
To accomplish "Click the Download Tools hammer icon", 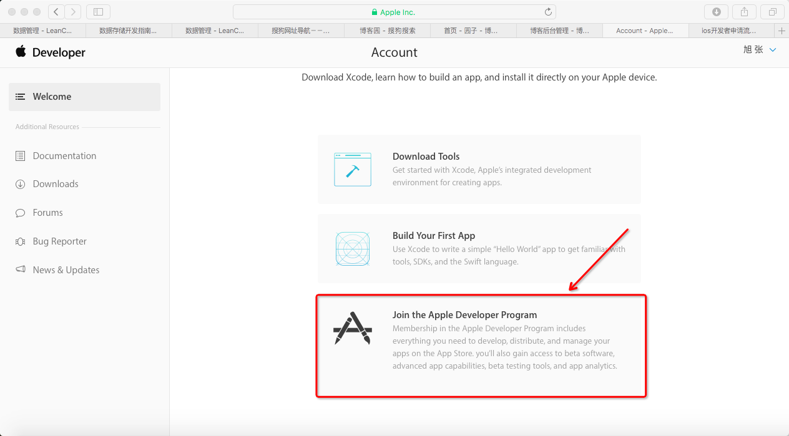I will click(x=353, y=169).
